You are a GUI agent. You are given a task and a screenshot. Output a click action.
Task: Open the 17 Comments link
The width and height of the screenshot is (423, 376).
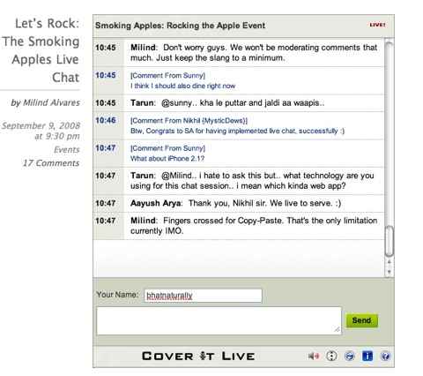click(x=51, y=163)
